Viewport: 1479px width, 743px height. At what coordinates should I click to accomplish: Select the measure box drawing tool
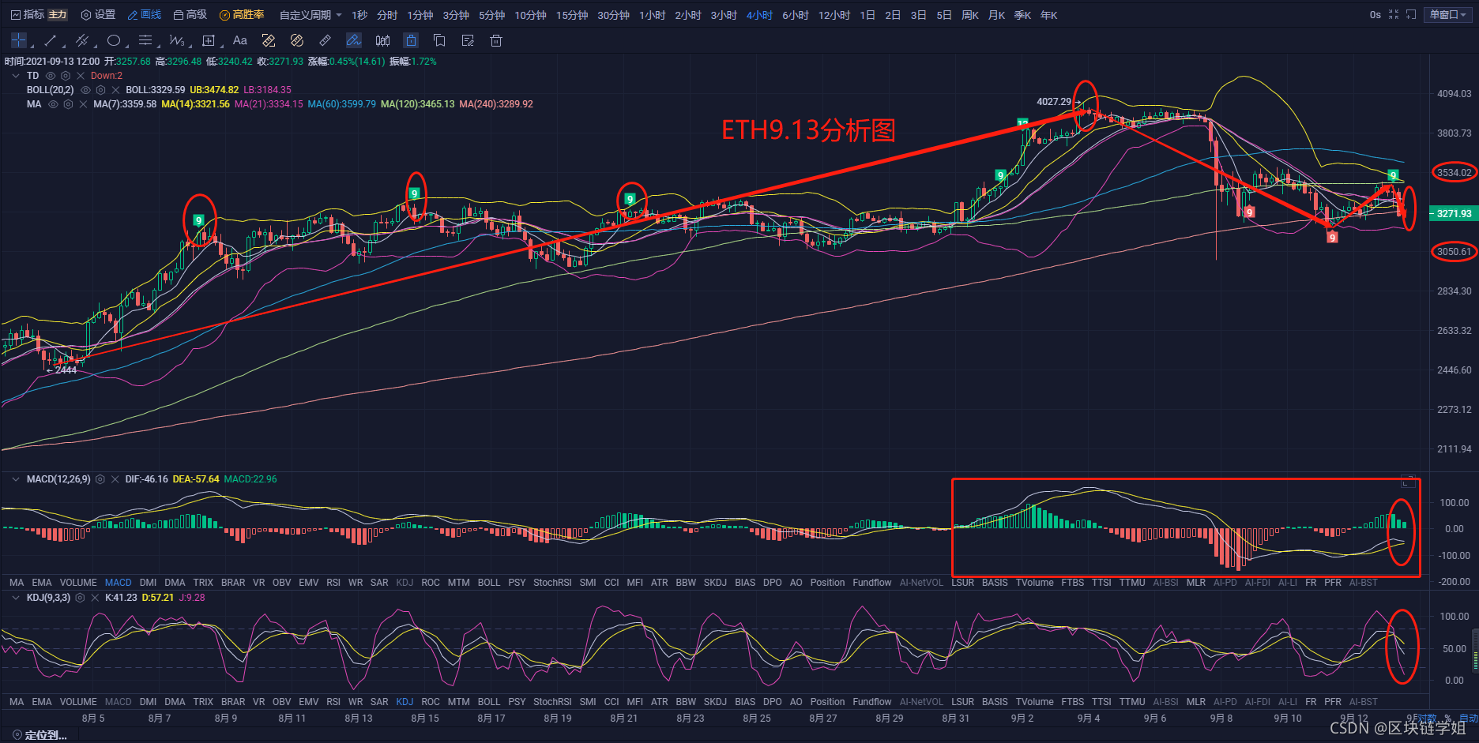pos(209,40)
